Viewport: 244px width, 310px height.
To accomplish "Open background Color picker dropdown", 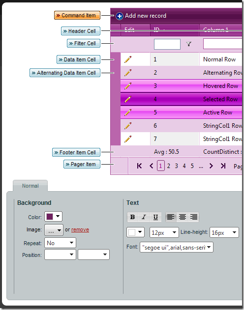I will [53, 217].
